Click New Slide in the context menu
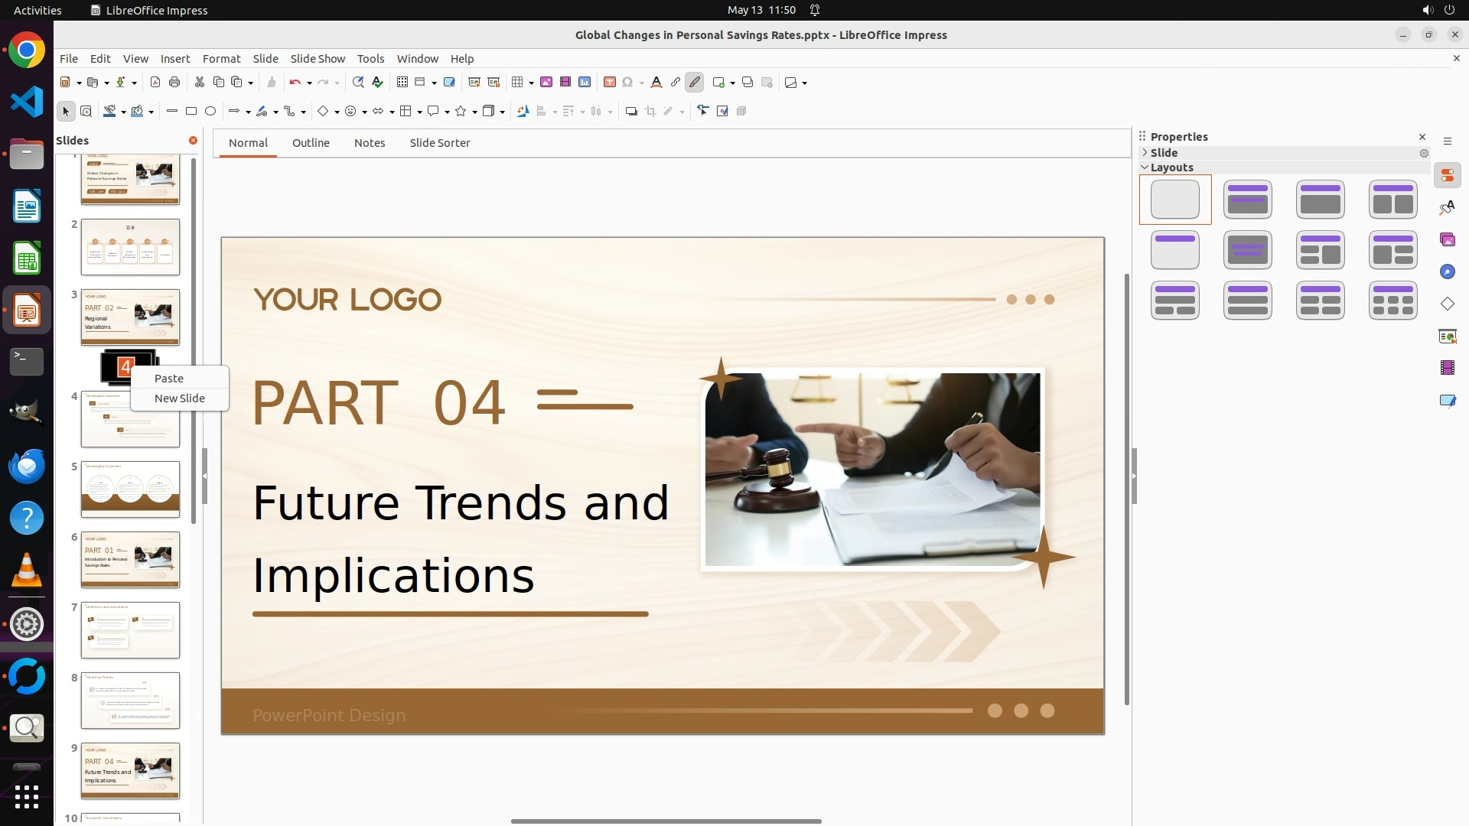Image resolution: width=1469 pixels, height=826 pixels. click(x=180, y=398)
